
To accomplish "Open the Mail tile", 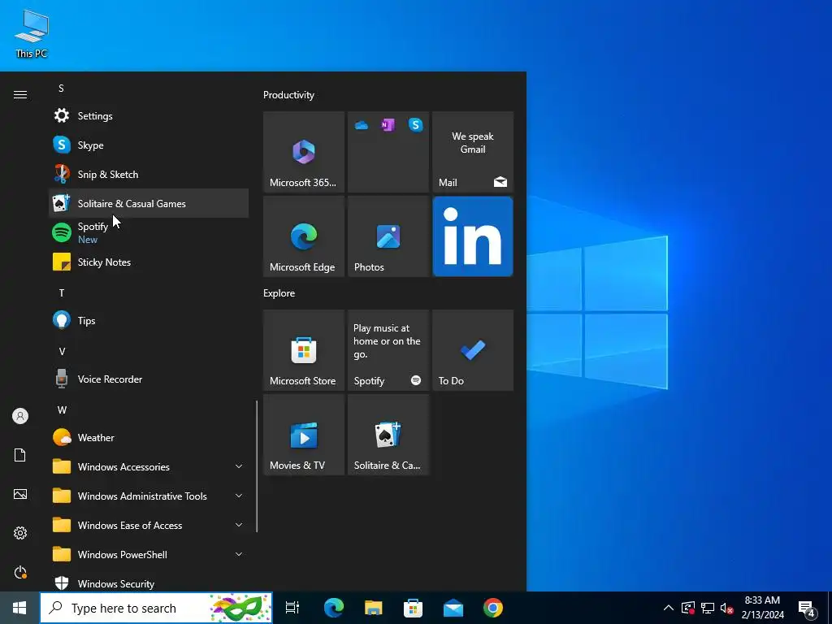I will coord(473,152).
